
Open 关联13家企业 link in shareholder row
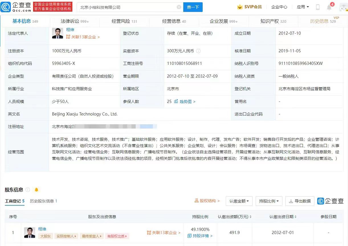(166, 233)
